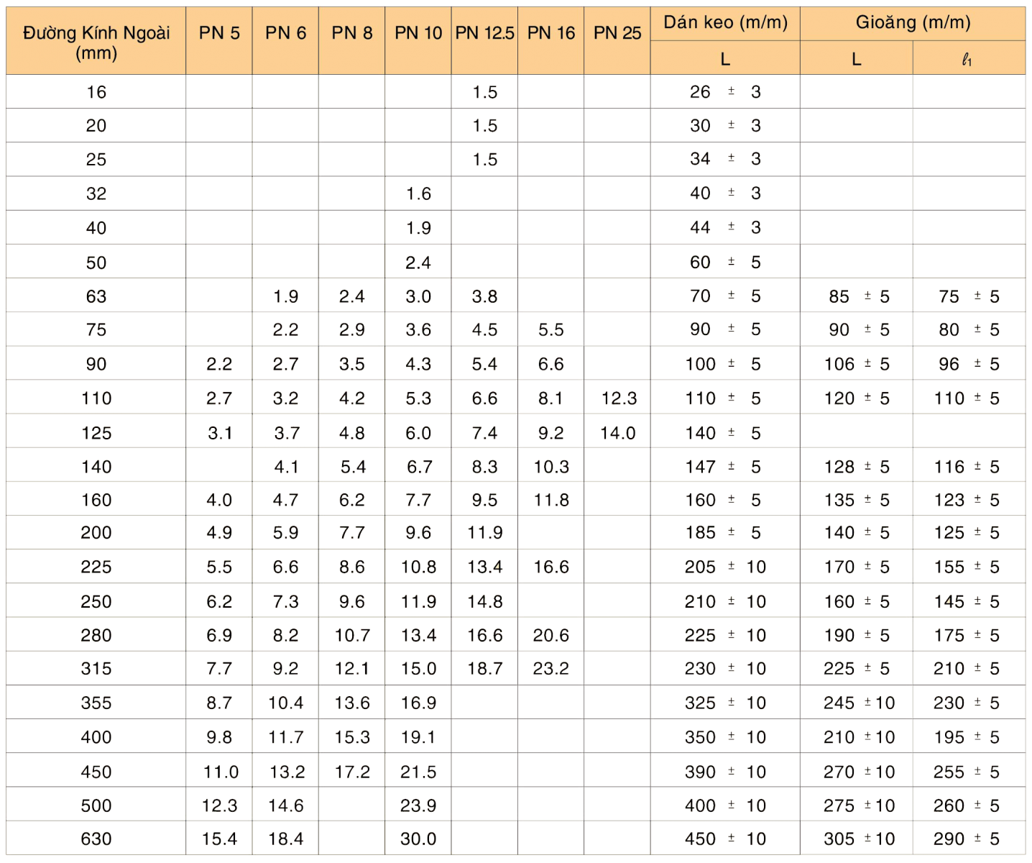Image resolution: width=1032 pixels, height=863 pixels.
Task: Click ℓ1 value '116 ± 5' in row 140
Action: [967, 467]
